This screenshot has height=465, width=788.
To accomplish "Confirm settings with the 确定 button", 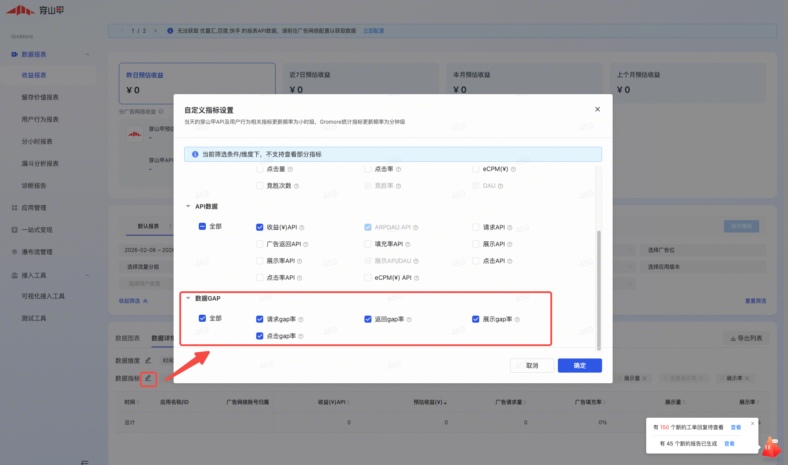I will [580, 366].
